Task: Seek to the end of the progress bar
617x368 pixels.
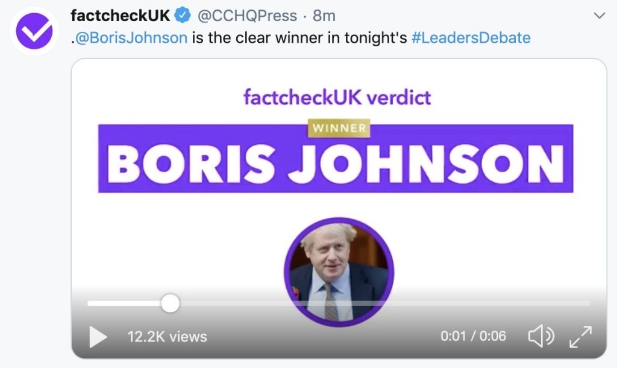Action: click(x=588, y=303)
